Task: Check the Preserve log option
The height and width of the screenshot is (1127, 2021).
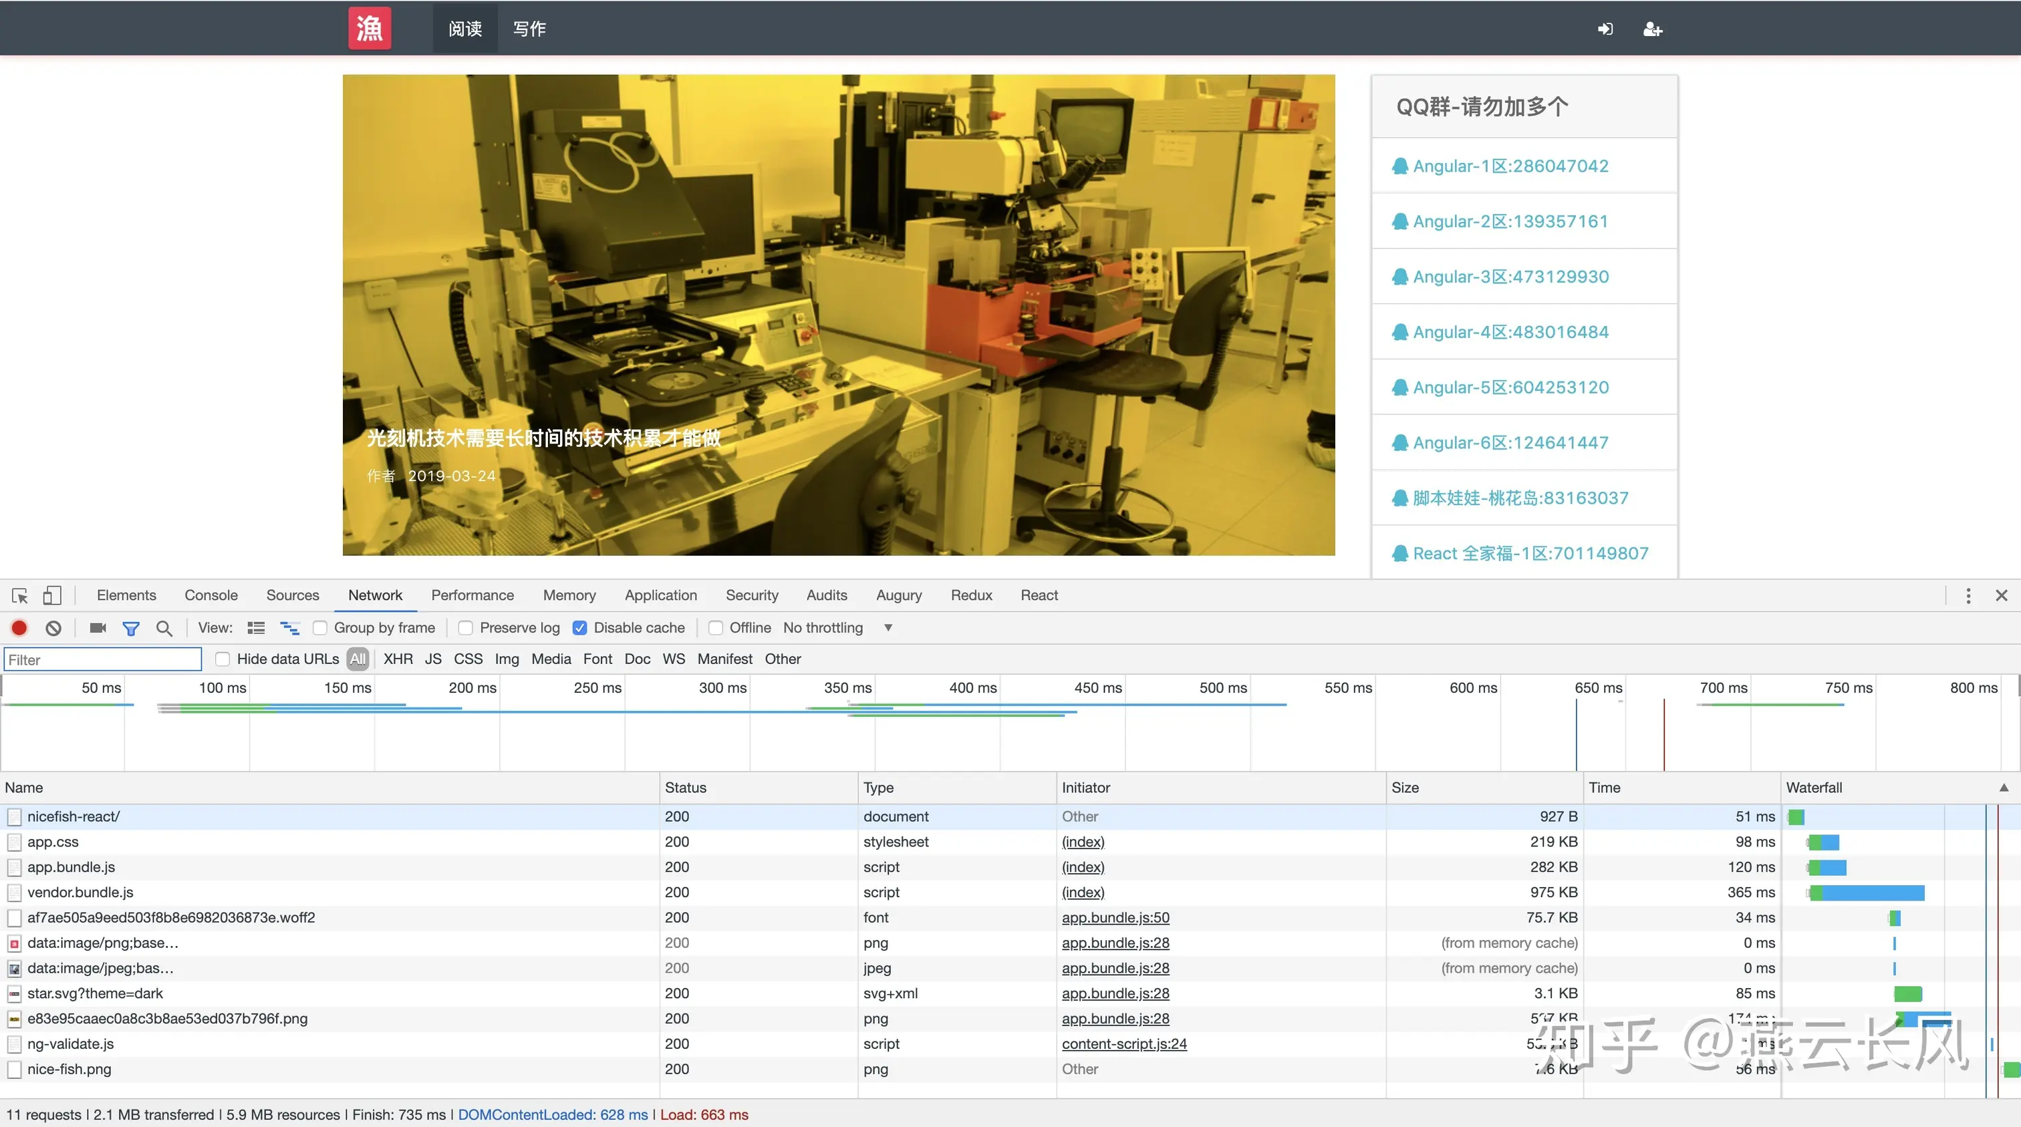Action: tap(466, 627)
